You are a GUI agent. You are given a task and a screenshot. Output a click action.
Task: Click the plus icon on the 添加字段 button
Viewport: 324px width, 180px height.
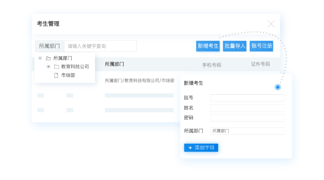(x=190, y=148)
